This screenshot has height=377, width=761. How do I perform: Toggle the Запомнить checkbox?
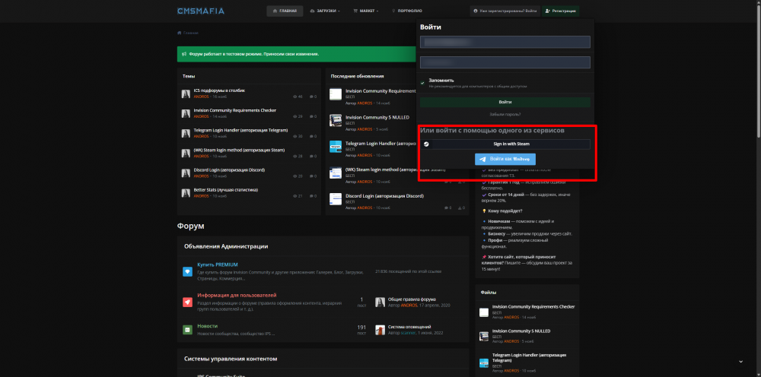coord(422,83)
